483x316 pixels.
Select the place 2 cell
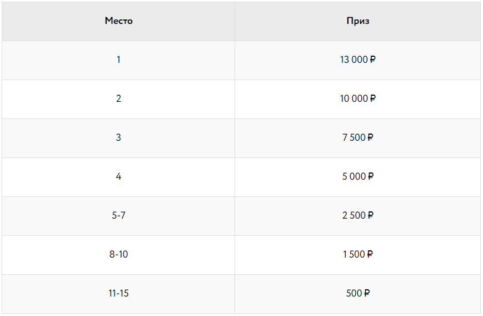[118, 98]
